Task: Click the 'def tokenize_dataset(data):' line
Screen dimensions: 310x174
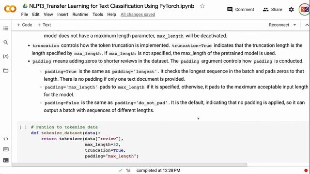Action: 65,133
